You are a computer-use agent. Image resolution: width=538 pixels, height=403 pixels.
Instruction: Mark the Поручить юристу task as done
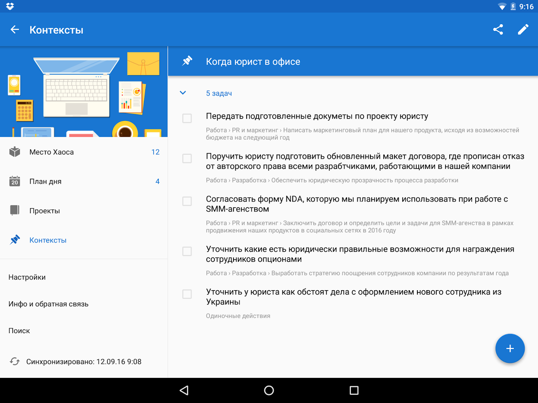coord(187,159)
